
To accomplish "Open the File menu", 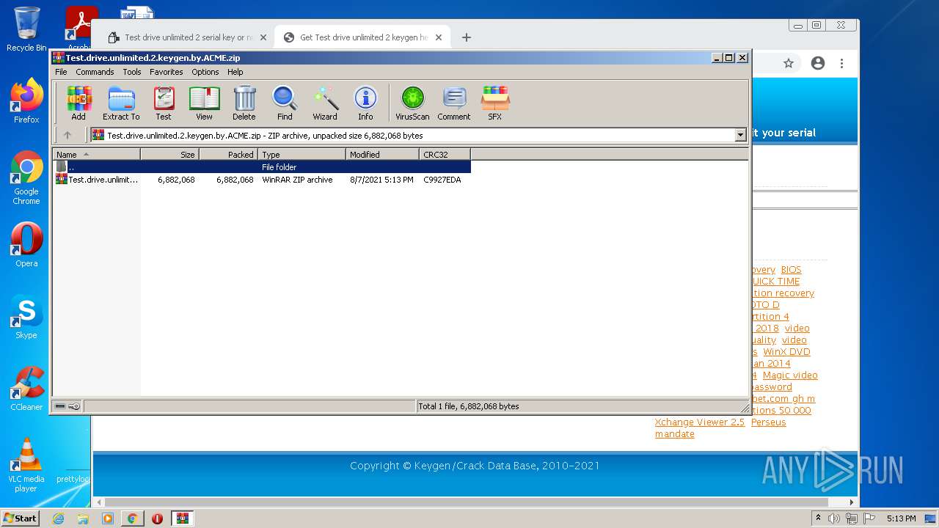I will pyautogui.click(x=61, y=72).
